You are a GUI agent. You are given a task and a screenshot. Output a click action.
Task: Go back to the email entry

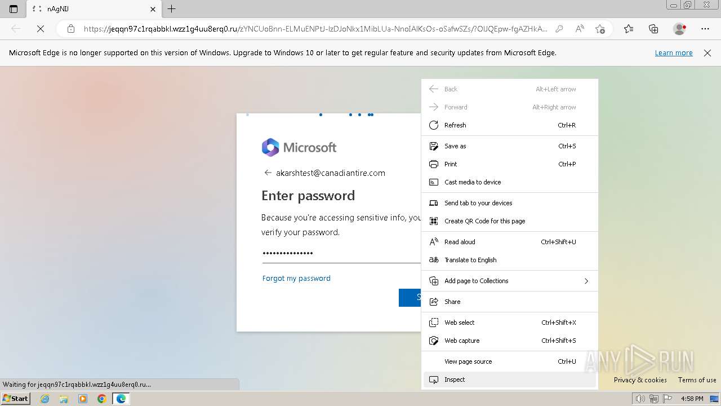pyautogui.click(x=268, y=173)
